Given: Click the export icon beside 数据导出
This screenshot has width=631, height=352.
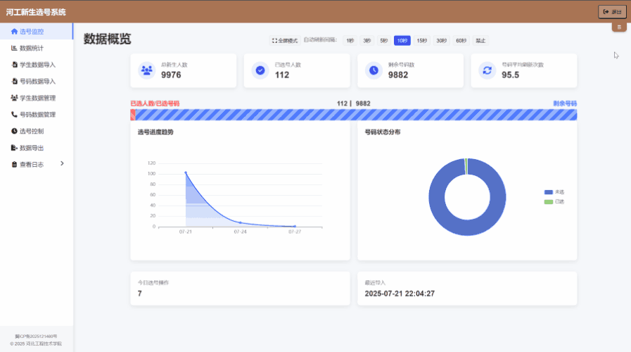Looking at the screenshot, I should click(14, 148).
